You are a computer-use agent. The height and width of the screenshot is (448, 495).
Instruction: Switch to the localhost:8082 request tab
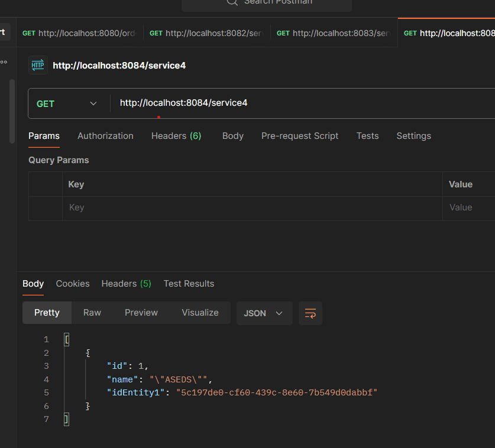point(206,33)
